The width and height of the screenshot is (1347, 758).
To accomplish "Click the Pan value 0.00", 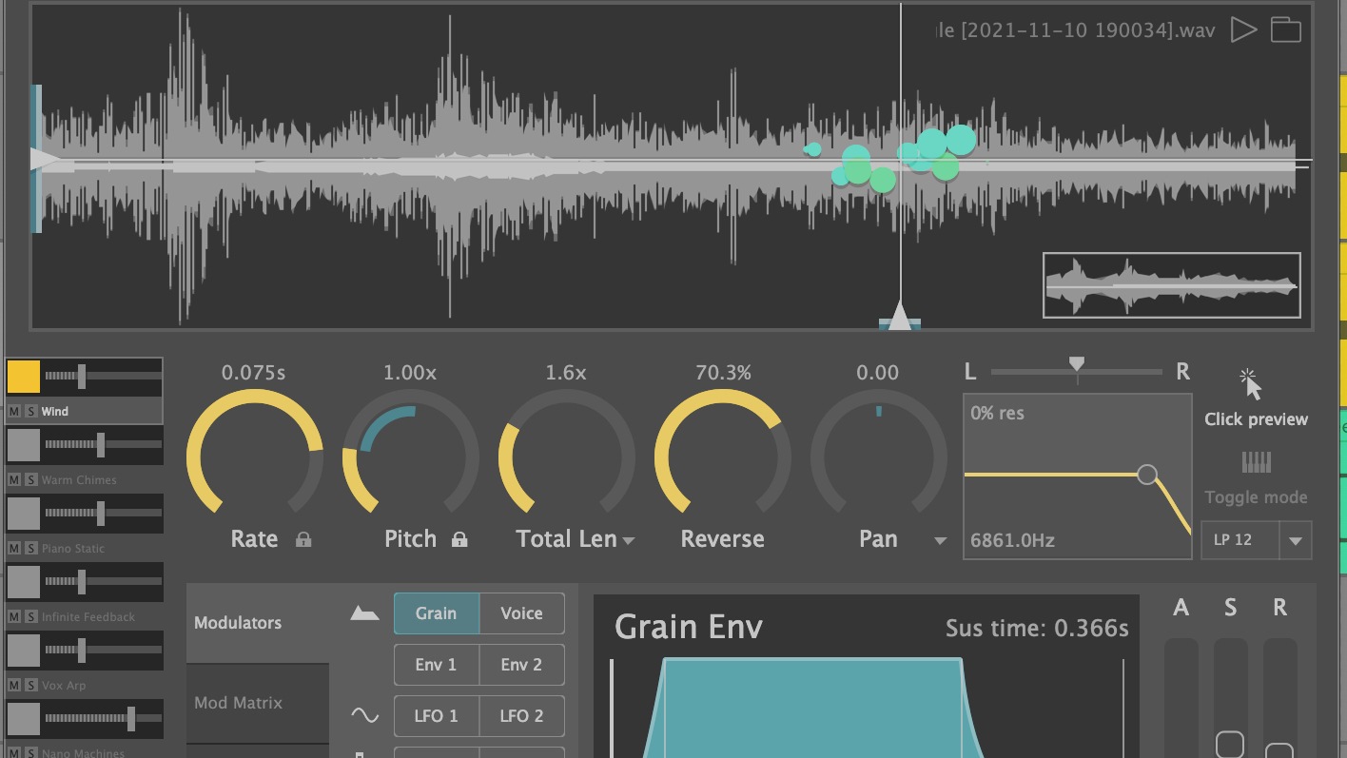I will 878,373.
